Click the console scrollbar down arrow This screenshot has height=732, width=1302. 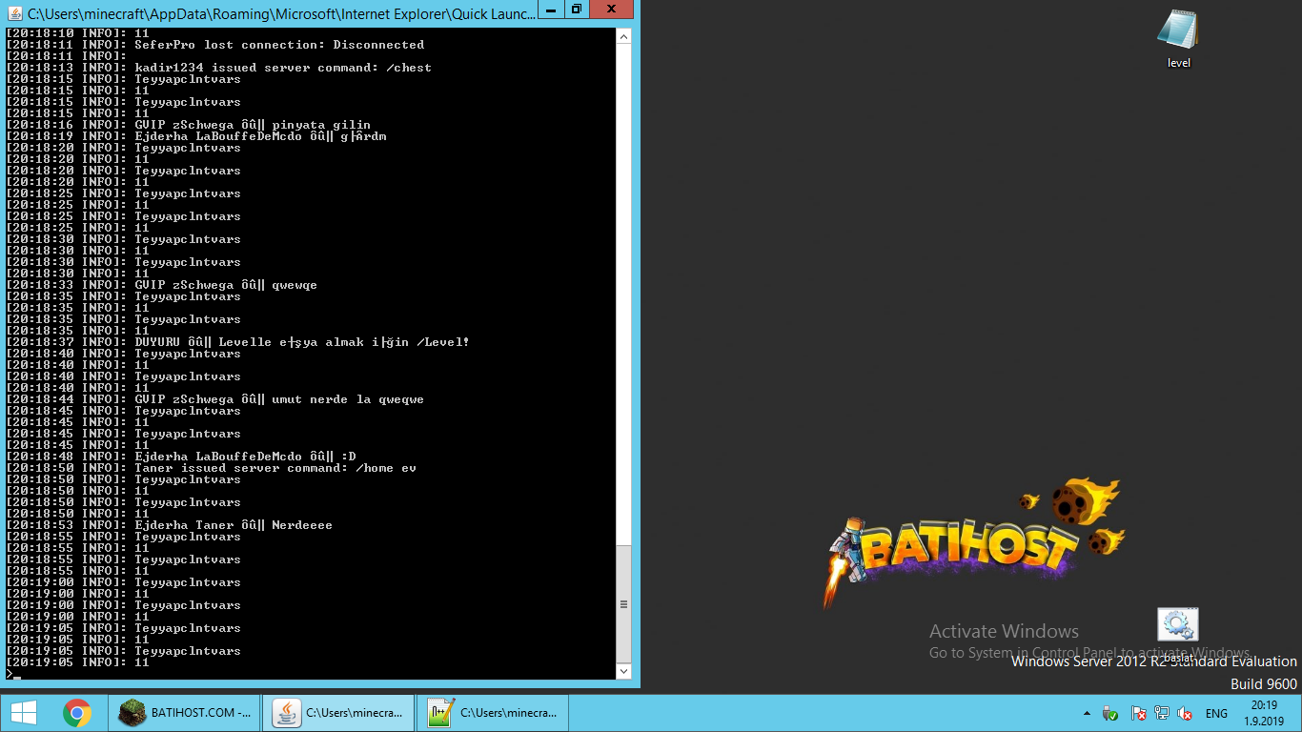[x=624, y=671]
